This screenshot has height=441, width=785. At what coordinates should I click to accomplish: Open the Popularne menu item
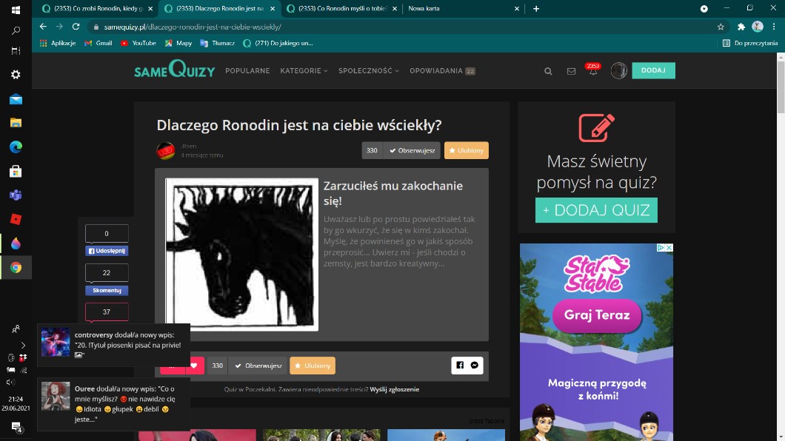pyautogui.click(x=247, y=71)
